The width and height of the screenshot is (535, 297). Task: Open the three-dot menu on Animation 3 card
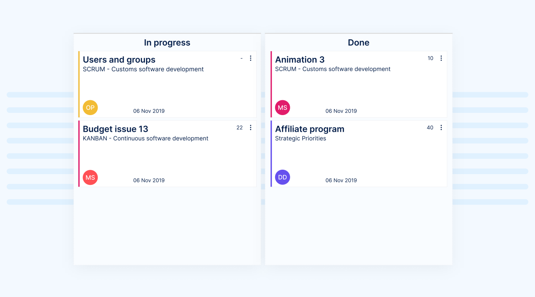pyautogui.click(x=441, y=58)
